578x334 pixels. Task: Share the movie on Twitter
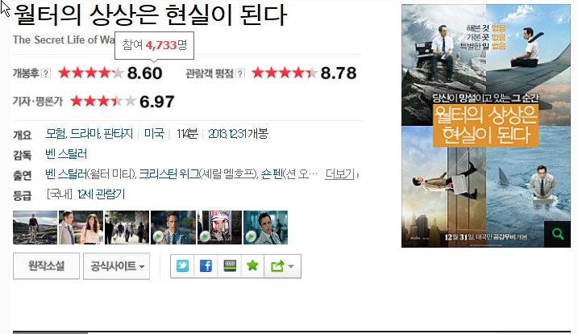182,265
